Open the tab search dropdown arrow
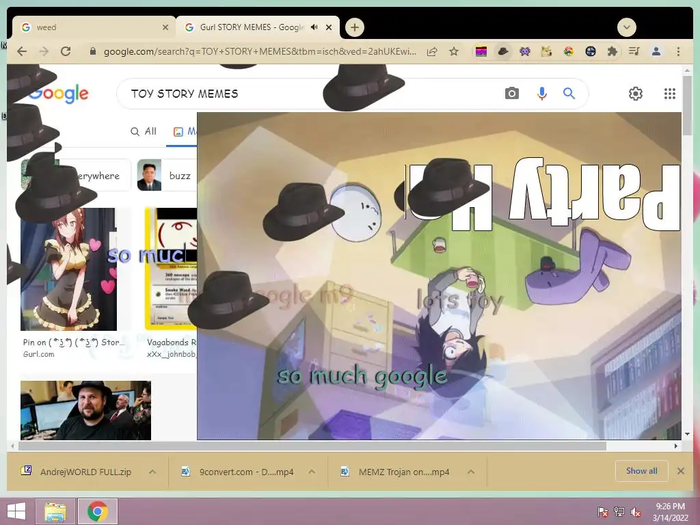This screenshot has width=700, height=525. click(x=626, y=27)
